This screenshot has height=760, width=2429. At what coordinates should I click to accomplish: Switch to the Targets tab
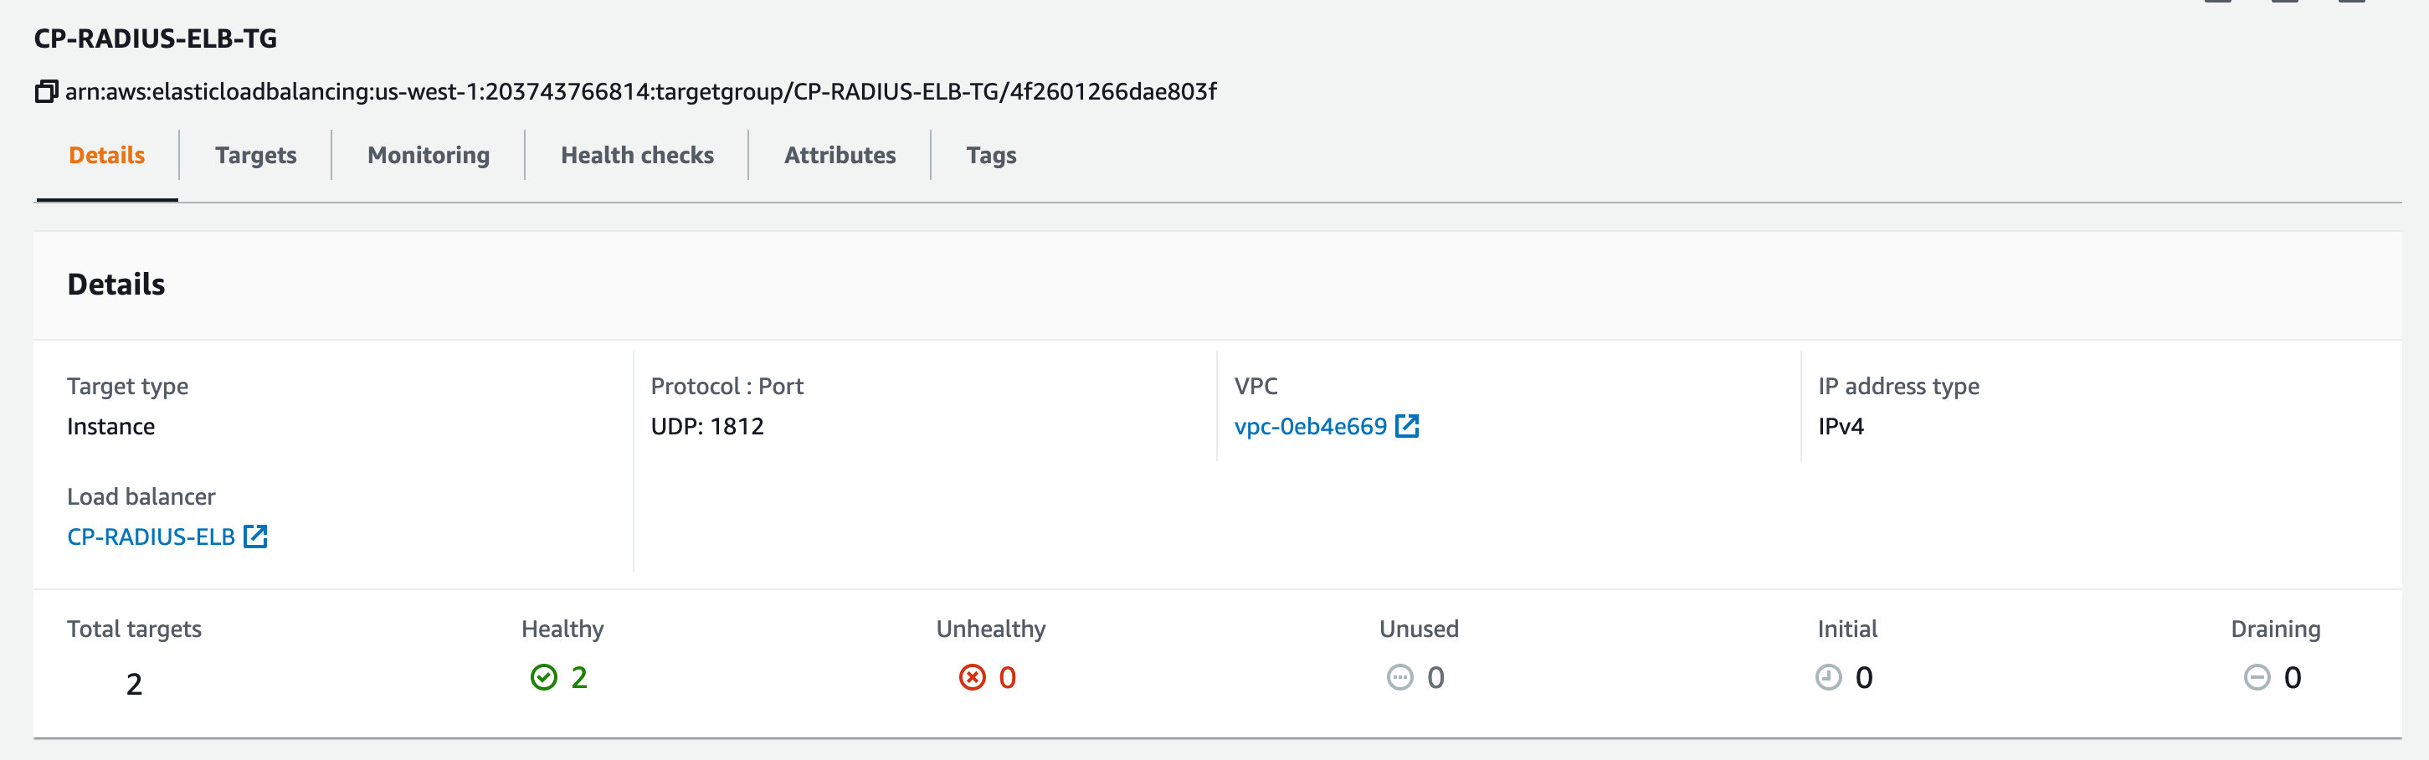[255, 156]
